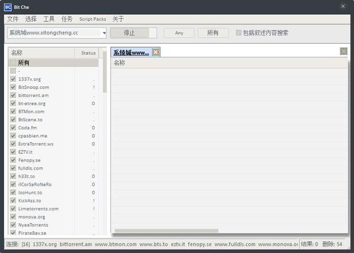Uncheck the ExtraTorrent.ws checkbox

tap(13, 144)
